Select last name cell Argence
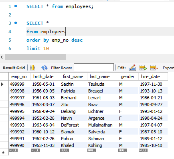 103,118
